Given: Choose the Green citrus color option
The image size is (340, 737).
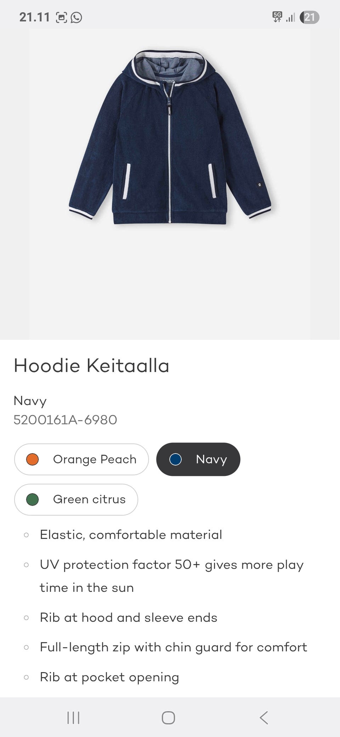Looking at the screenshot, I should tap(76, 500).
